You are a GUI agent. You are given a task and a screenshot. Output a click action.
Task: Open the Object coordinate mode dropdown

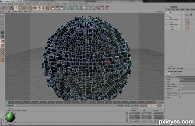click(x=135, y=121)
